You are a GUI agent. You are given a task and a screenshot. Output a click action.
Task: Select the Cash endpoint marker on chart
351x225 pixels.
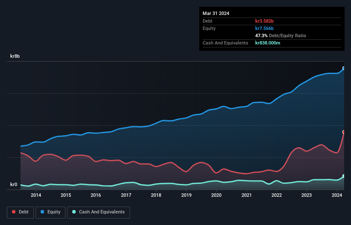[x=344, y=176]
